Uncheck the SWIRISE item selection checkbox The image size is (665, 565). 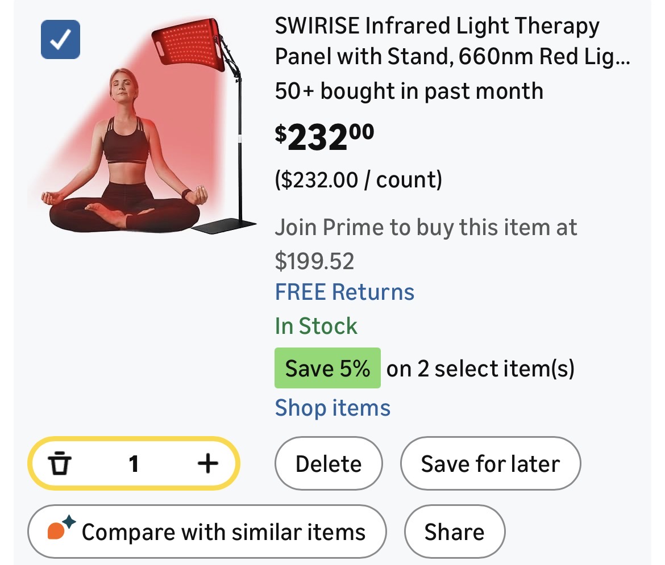[60, 39]
